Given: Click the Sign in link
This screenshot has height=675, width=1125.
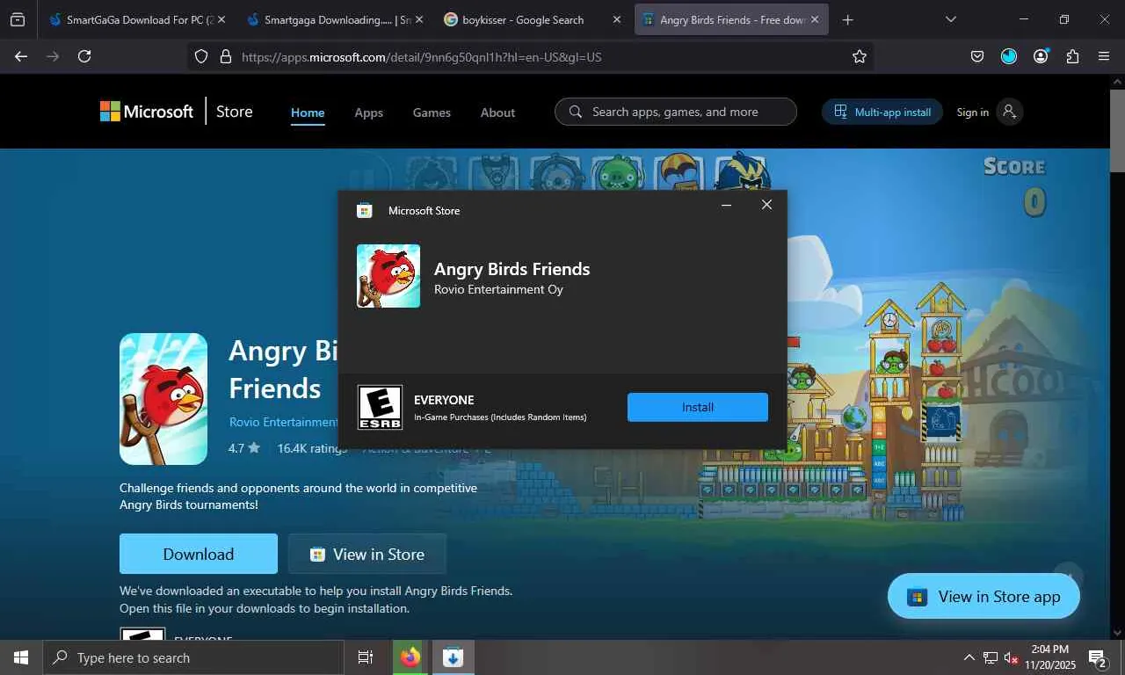Looking at the screenshot, I should pyautogui.click(x=972, y=112).
